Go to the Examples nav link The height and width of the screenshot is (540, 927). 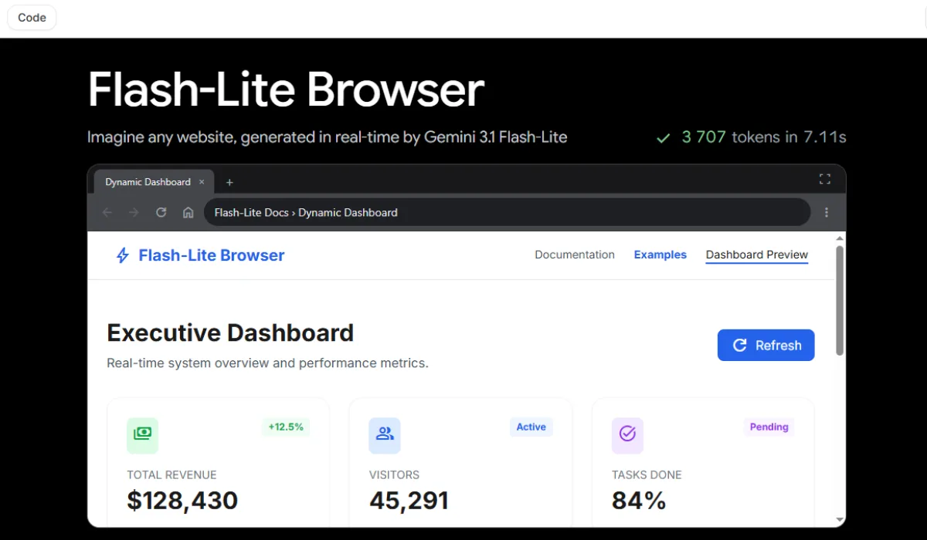click(x=660, y=255)
